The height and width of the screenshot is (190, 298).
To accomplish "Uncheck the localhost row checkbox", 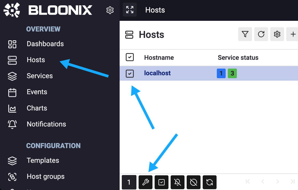I will click(x=130, y=74).
